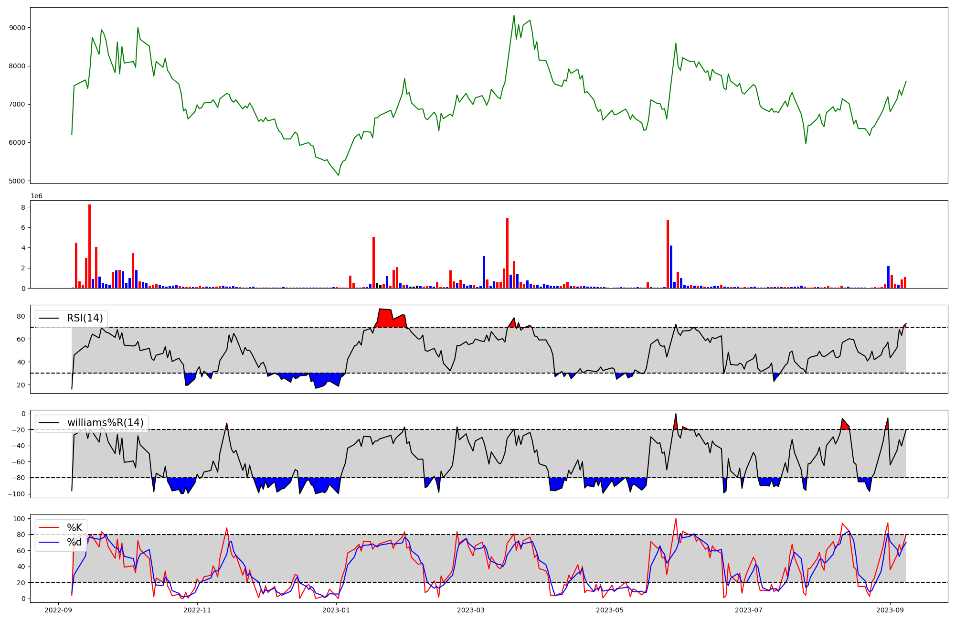
Task: Click the RSI(14) legend label
Action: click(85, 318)
